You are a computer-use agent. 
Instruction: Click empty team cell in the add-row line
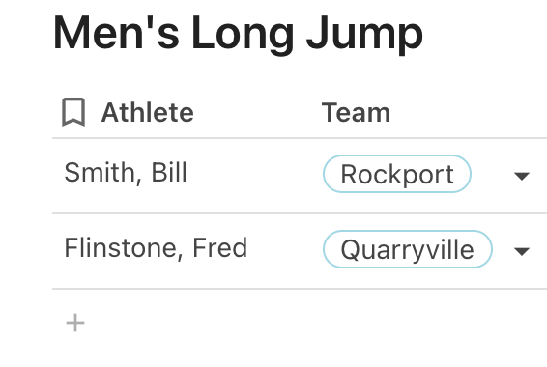point(431,323)
